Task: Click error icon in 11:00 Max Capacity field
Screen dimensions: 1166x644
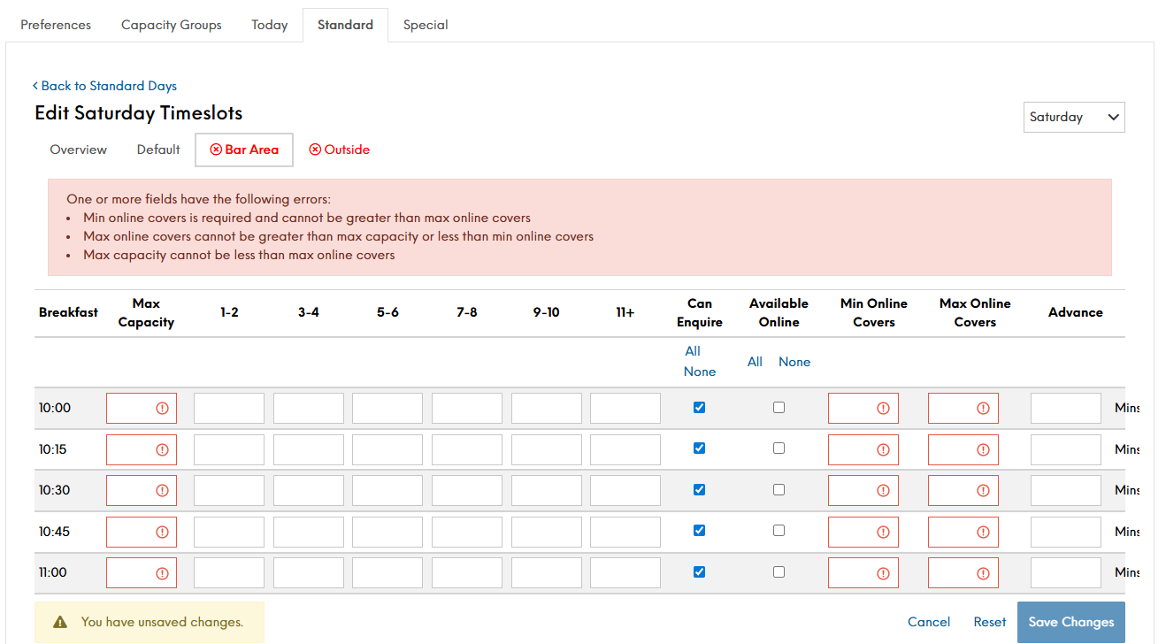Action: pyautogui.click(x=162, y=573)
